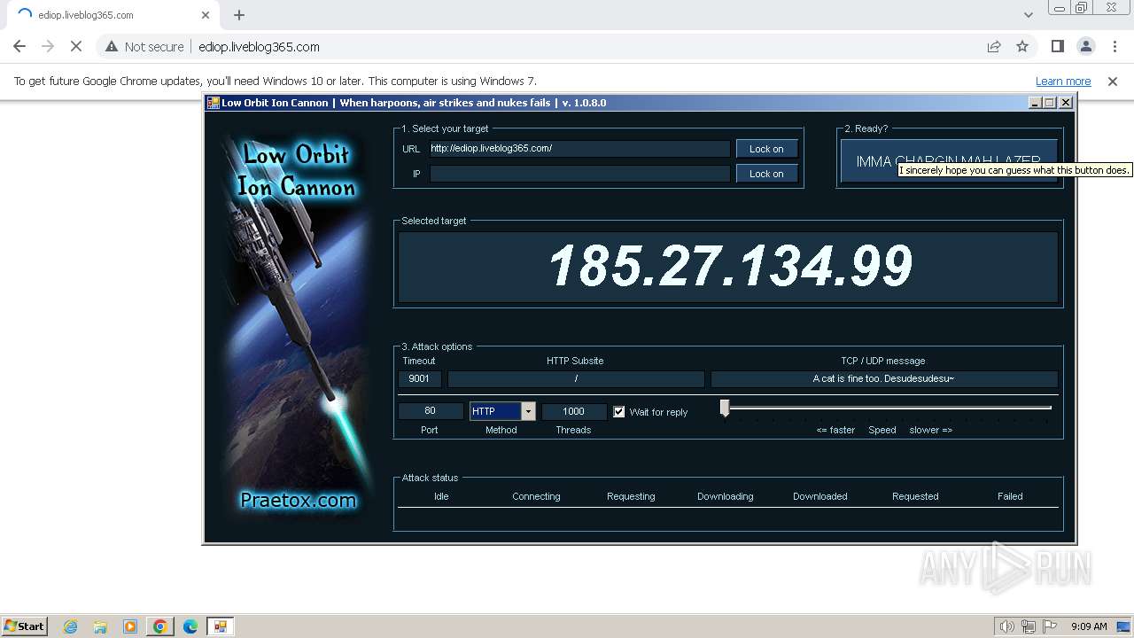
Task: Open the Chrome profile icon
Action: click(x=1086, y=46)
